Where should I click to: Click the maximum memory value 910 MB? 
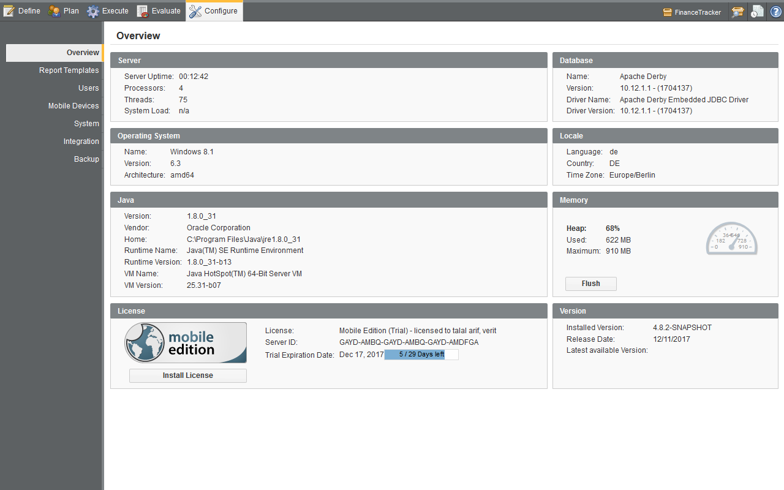(x=618, y=251)
